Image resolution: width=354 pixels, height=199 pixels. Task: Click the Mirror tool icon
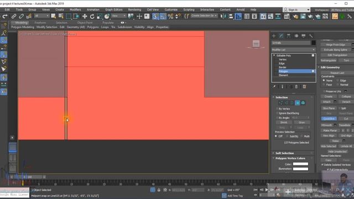tap(223, 16)
